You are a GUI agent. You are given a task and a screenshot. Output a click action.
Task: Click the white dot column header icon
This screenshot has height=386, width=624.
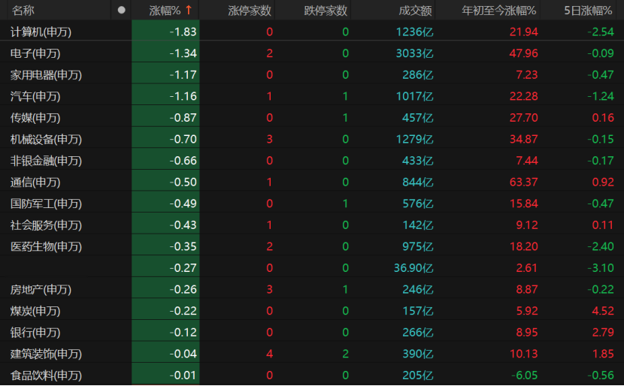point(121,11)
